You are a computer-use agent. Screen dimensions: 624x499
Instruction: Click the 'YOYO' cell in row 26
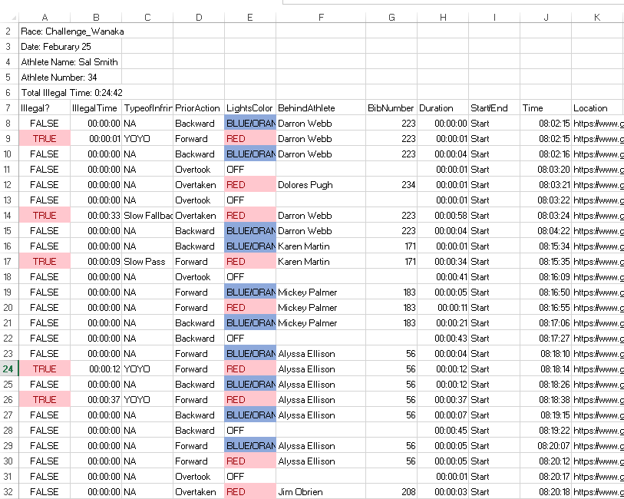coord(147,399)
